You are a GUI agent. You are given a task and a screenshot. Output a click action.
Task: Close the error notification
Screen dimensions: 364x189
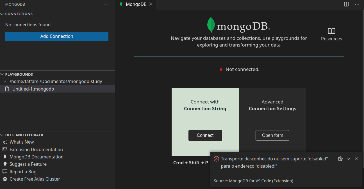point(356,159)
